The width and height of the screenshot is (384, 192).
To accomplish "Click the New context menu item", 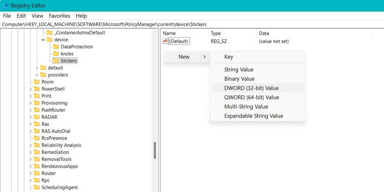I will [x=188, y=57].
